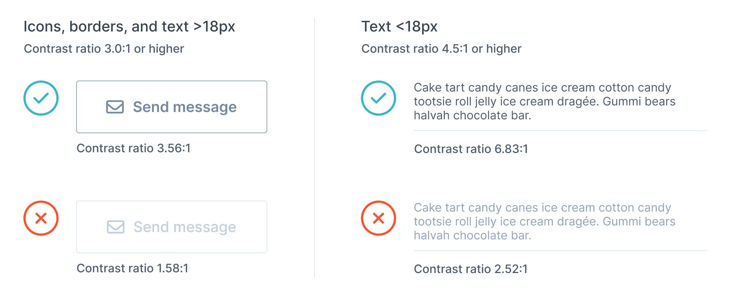Click the envelope icon in the dark Send message button
730x295 pixels.
point(115,107)
